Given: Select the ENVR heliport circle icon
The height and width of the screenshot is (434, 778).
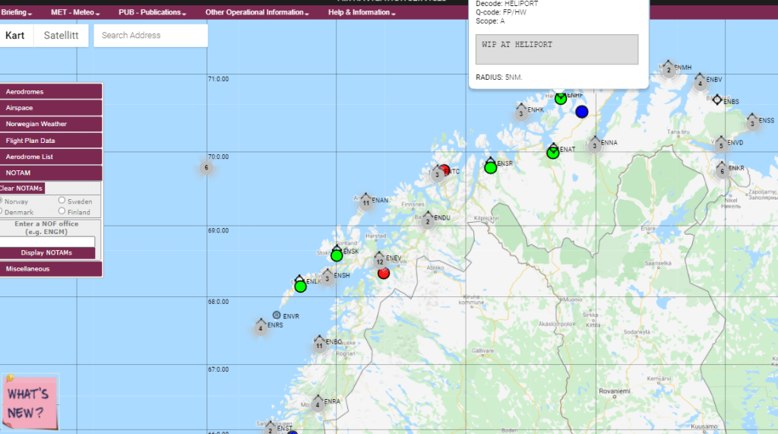Looking at the screenshot, I should pos(277,315).
